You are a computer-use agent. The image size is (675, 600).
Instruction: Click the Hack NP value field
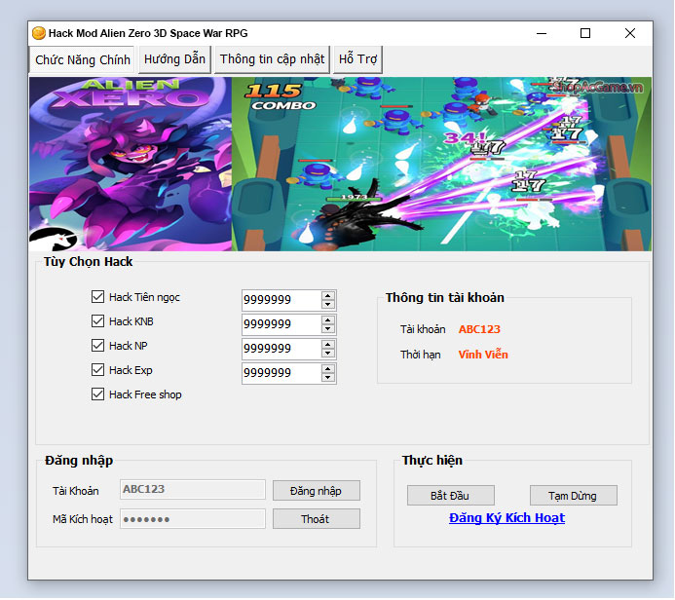coord(281,349)
